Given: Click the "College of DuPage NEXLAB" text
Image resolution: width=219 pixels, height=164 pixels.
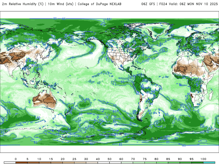Looking at the screenshot, I should click(99, 4).
